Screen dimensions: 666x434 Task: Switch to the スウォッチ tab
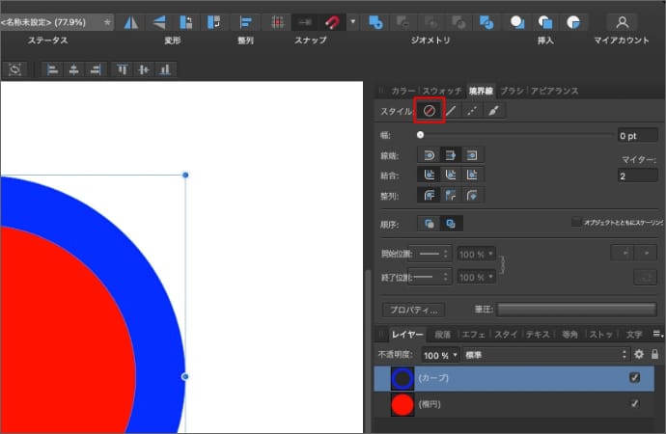pyautogui.click(x=442, y=91)
